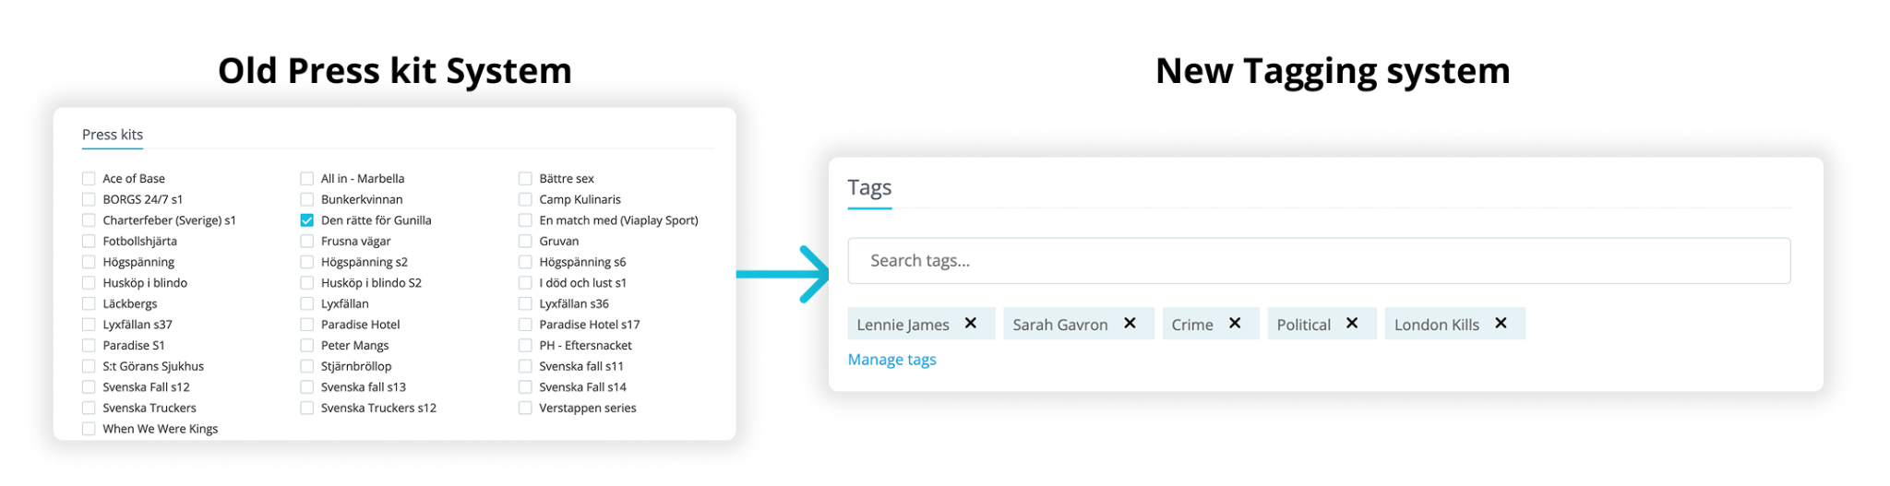Remove the Lennie James tag
1890x486 pixels.
click(x=970, y=323)
